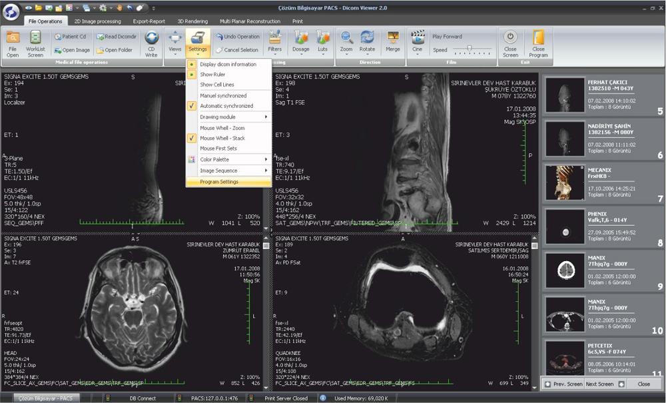
Task: Expand the Image Sequence submenu
Action: tap(228, 171)
